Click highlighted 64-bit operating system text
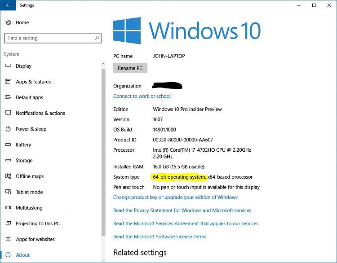337x263 pixels. click(x=179, y=177)
